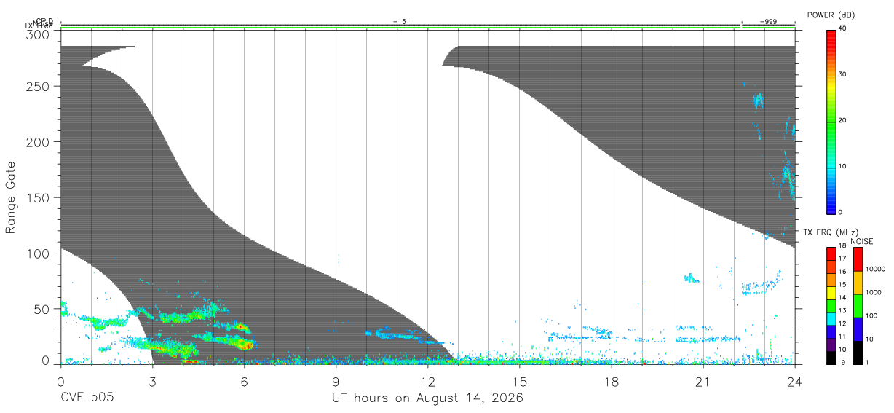Viewport: 894px width, 413px height.
Task: Click the 14 label in TX FRQ legend
Action: [842, 297]
